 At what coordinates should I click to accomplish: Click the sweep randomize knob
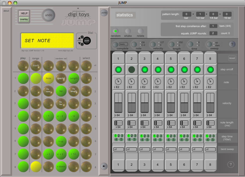pyautogui.click(x=209, y=44)
